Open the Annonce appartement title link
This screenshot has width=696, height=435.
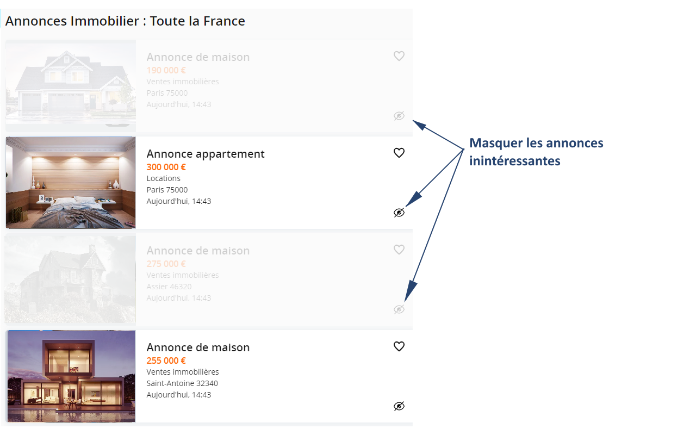[x=206, y=154]
